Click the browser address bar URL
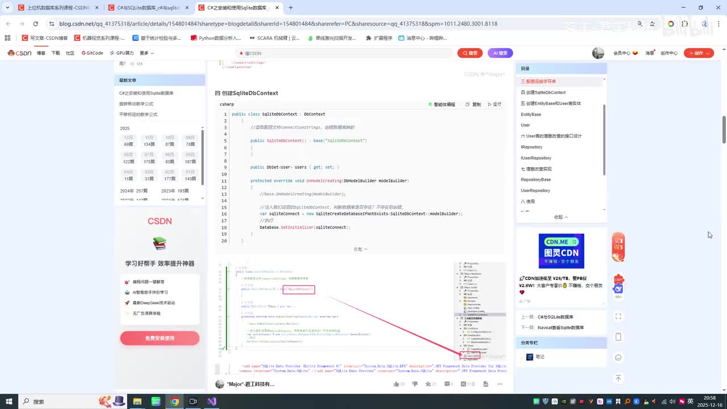 point(278,24)
